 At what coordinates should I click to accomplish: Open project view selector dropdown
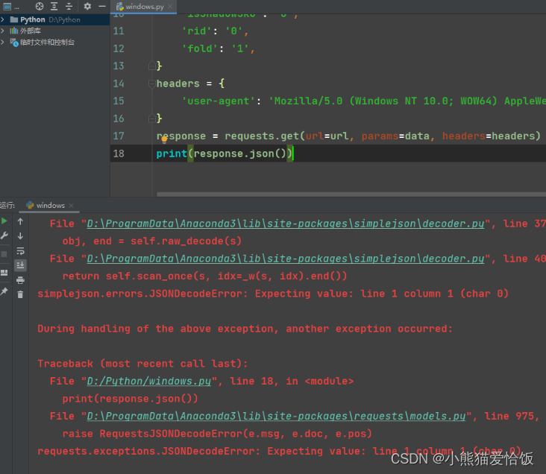click(10, 6)
